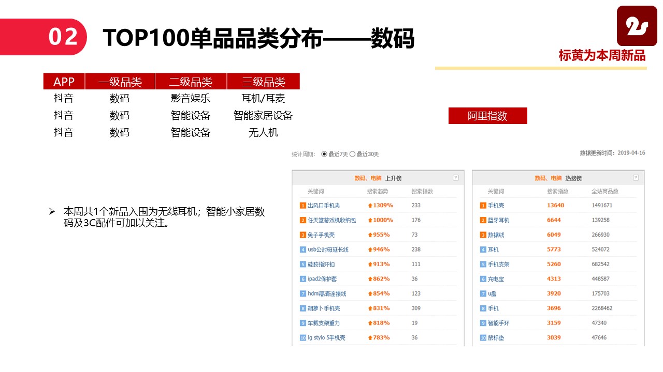Open the 充电宝 keyword link
Screen dimensions: 663x372
click(x=496, y=279)
